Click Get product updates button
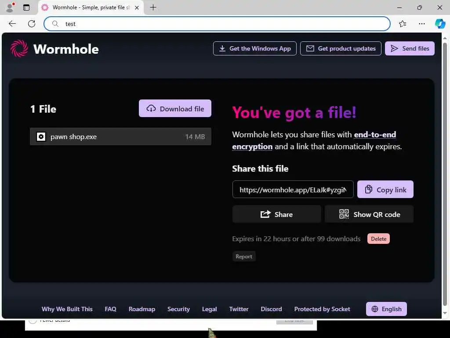Image resolution: width=450 pixels, height=338 pixels. click(x=341, y=48)
